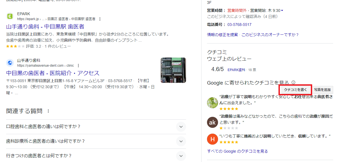Click the info icon next to Google のクチコミ

tap(294, 82)
